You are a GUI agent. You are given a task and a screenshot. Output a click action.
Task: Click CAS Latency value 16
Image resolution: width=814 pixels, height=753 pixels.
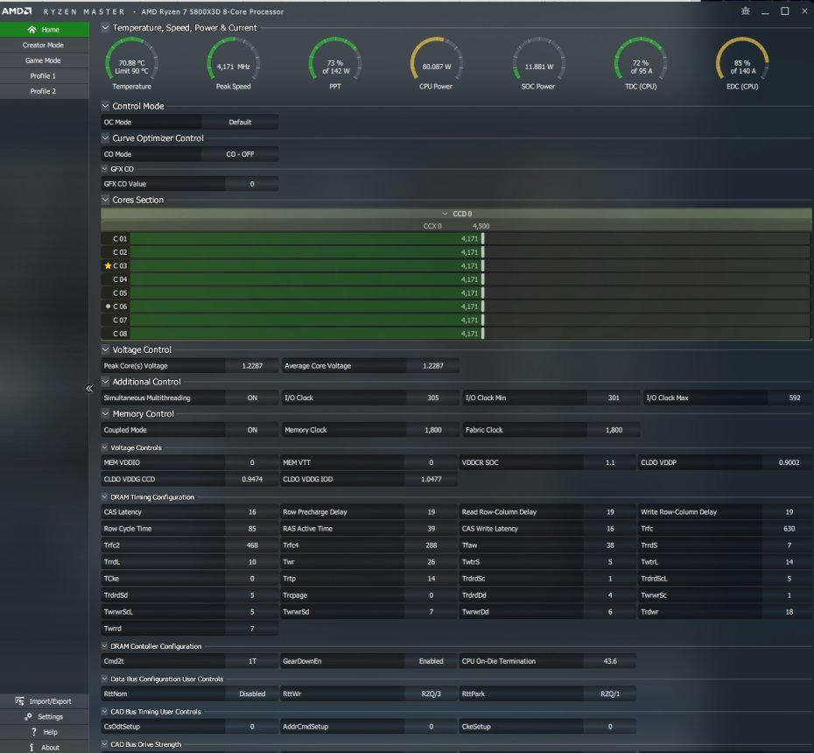(252, 512)
